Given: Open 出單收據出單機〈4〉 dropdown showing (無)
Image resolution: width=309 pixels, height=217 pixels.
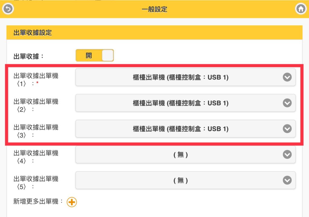Looking at the screenshot, I should 186,154.
